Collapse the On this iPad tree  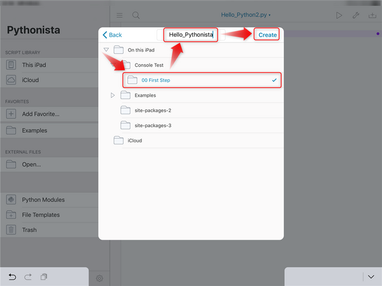(x=106, y=50)
